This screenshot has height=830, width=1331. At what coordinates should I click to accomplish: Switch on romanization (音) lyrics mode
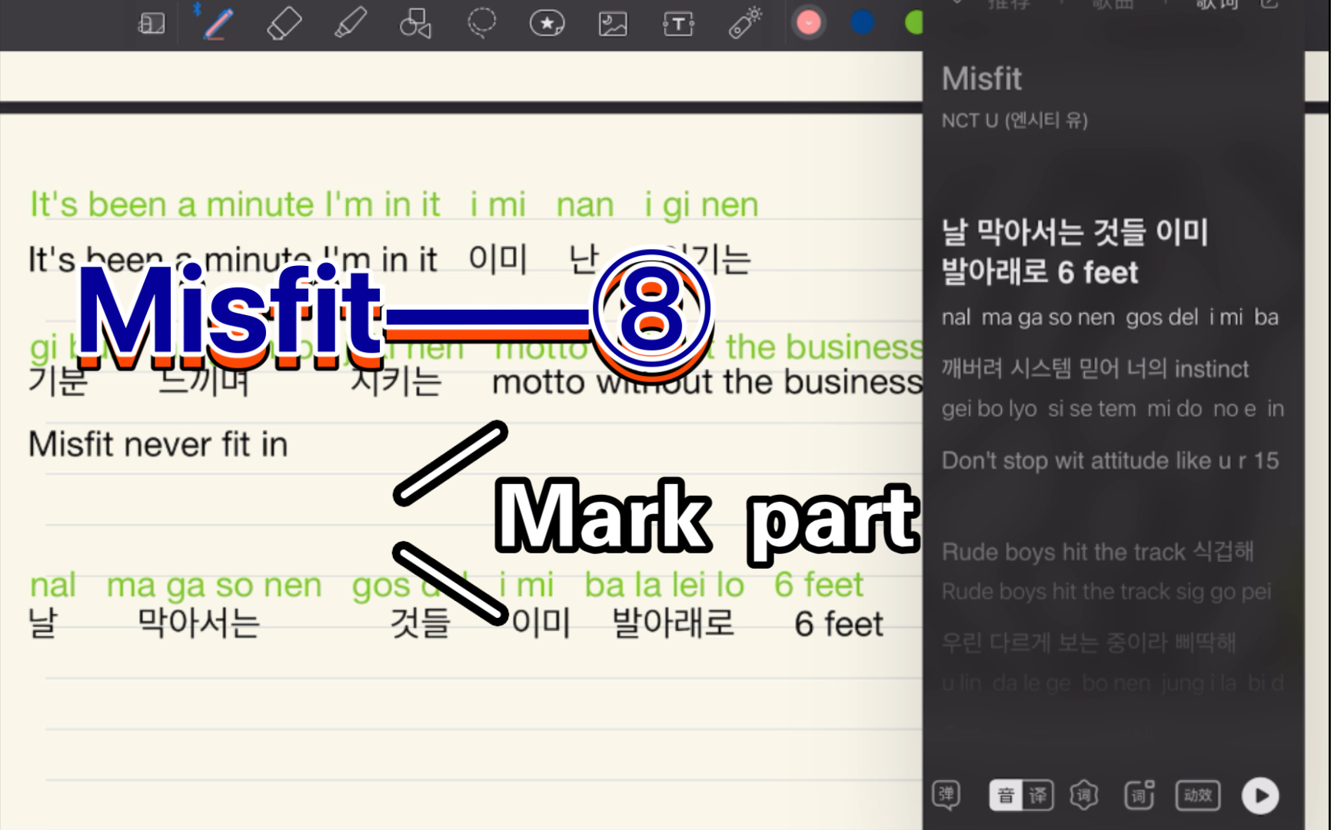(x=1006, y=795)
